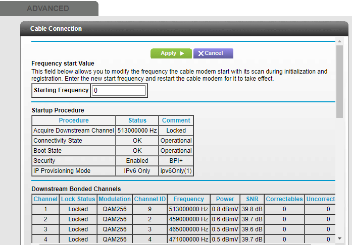
Task: Click the BPI+ comment cell
Action: 176,161
